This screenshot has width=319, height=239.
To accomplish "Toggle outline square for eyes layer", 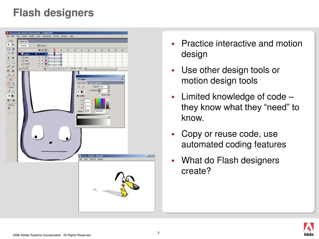I will point(46,57).
